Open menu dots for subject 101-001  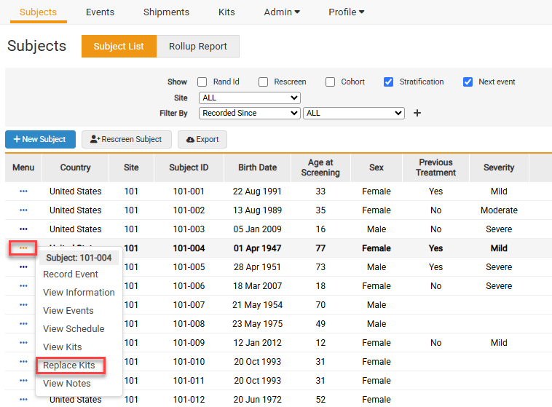pyautogui.click(x=23, y=191)
